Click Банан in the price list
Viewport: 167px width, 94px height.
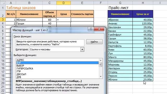(x=120, y=31)
